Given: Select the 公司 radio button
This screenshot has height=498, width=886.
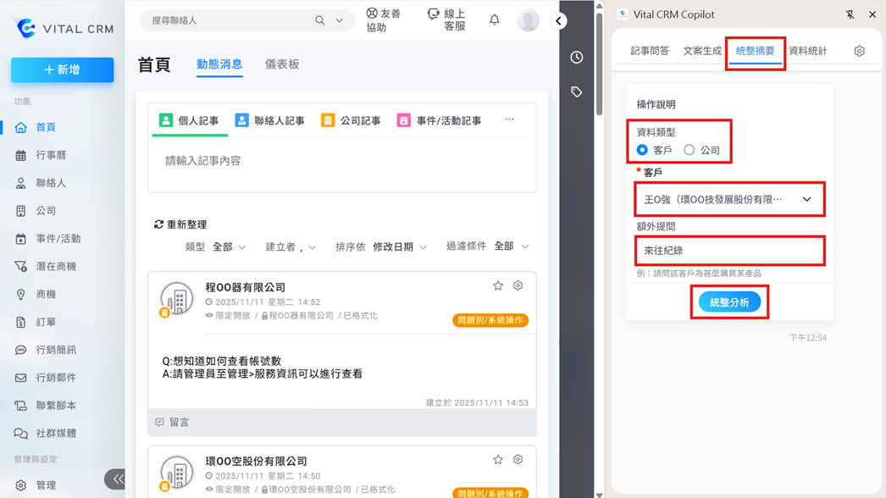Looking at the screenshot, I should pyautogui.click(x=689, y=150).
